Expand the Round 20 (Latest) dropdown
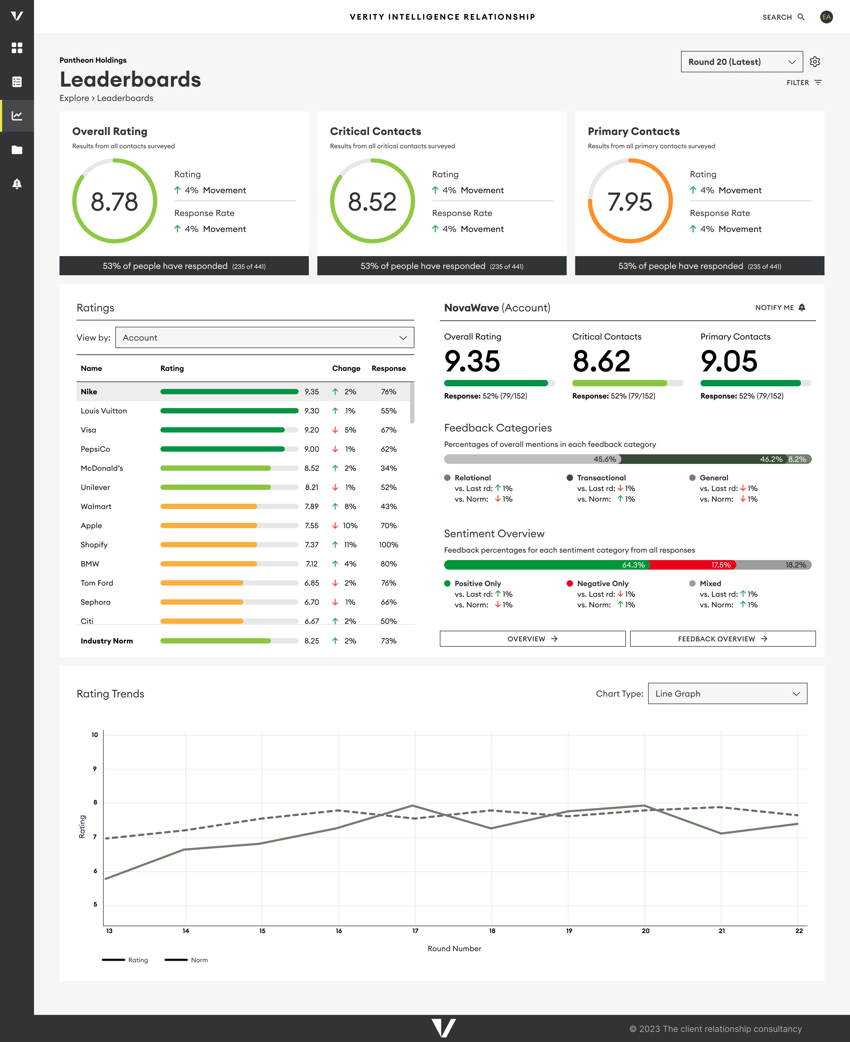This screenshot has width=850, height=1042. [741, 62]
